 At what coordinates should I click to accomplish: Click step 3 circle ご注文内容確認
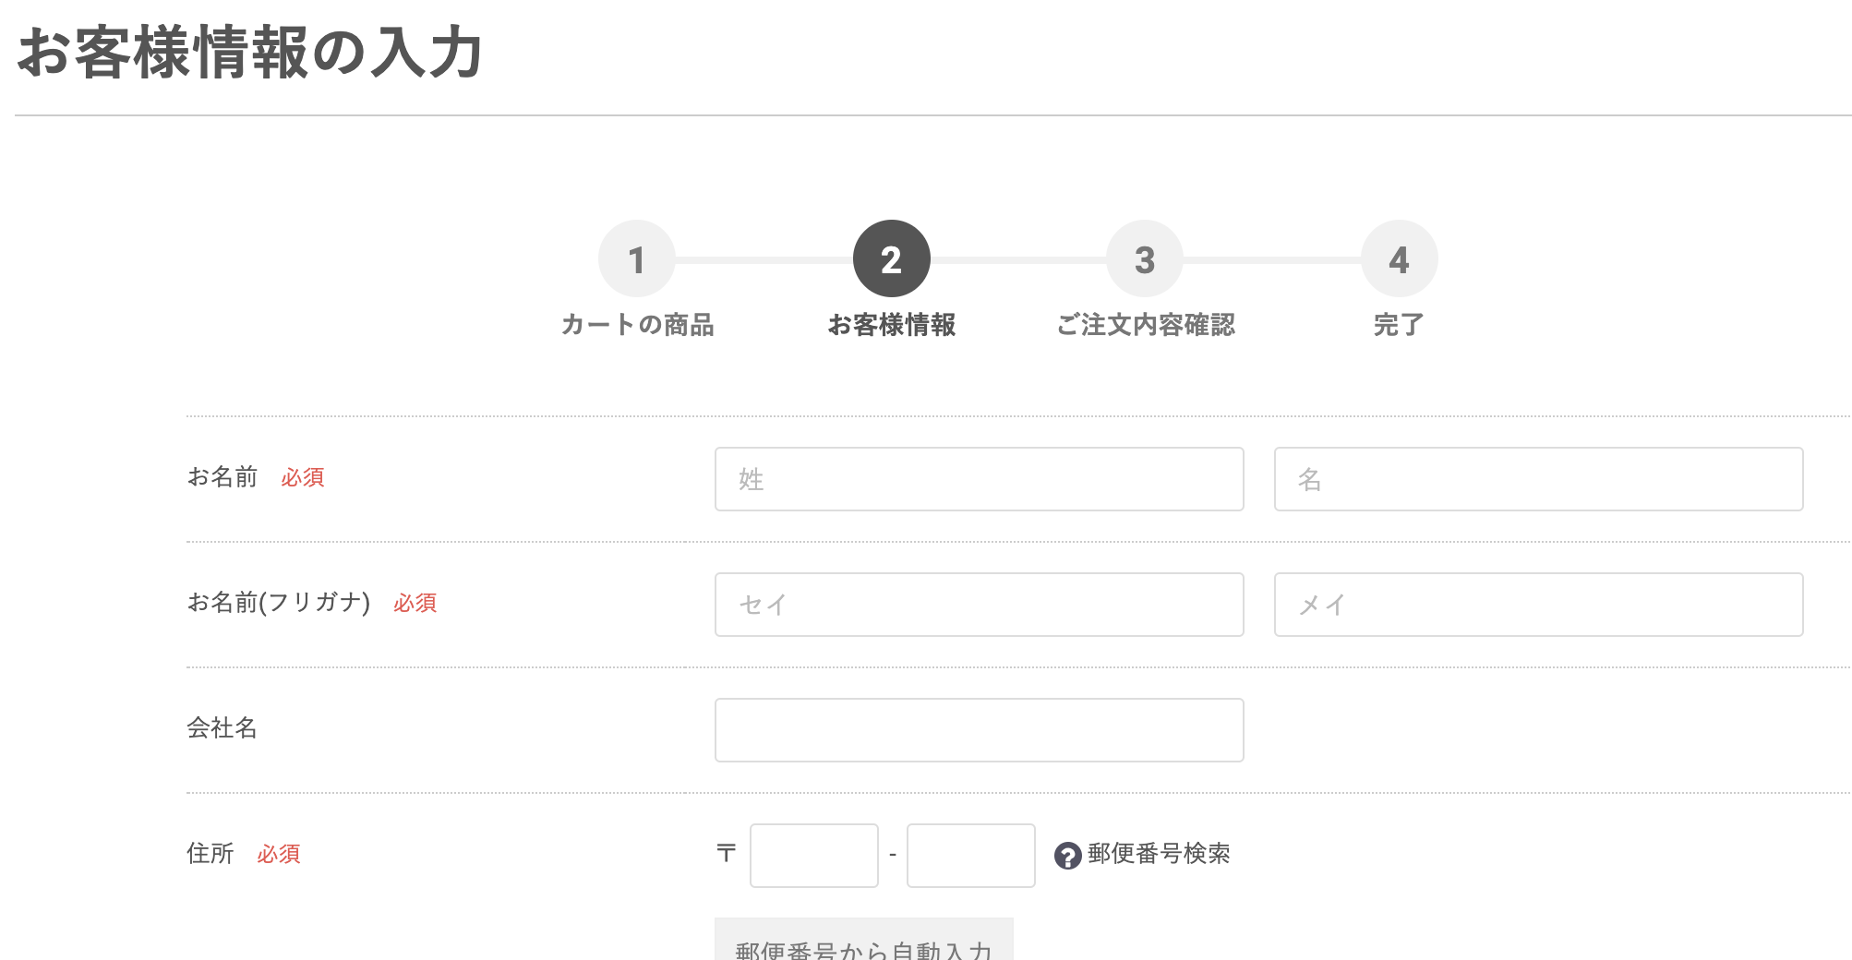click(x=1145, y=258)
